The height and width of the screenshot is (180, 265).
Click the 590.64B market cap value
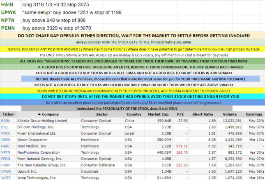tap(164, 121)
